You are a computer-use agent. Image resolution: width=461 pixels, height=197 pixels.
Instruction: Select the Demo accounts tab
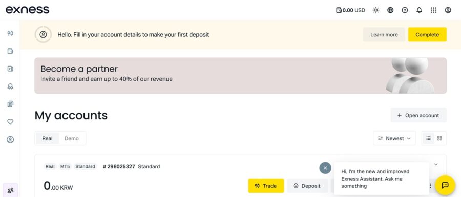click(x=72, y=138)
